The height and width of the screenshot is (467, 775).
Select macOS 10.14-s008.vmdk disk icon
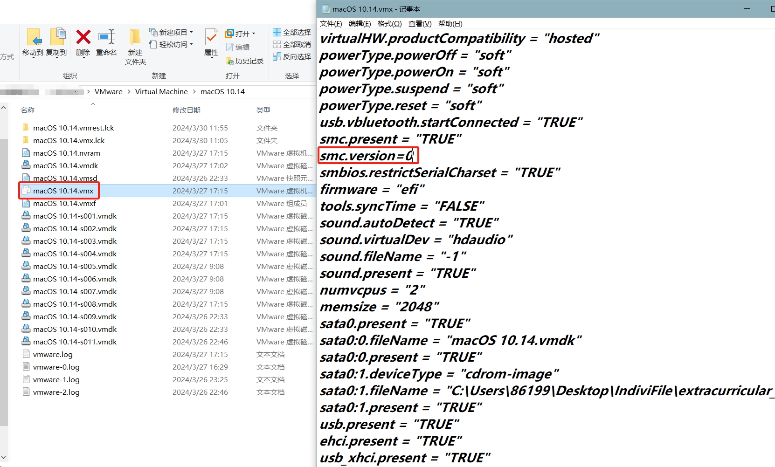(x=26, y=303)
